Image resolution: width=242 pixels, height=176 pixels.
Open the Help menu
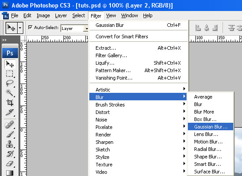[x=148, y=15]
